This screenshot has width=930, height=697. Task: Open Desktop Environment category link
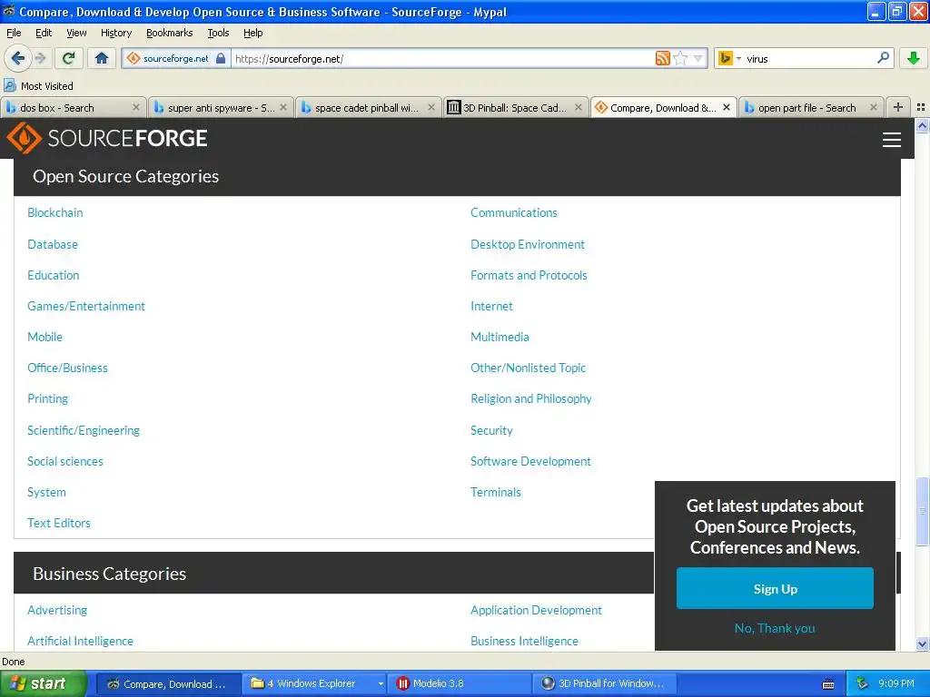(528, 244)
